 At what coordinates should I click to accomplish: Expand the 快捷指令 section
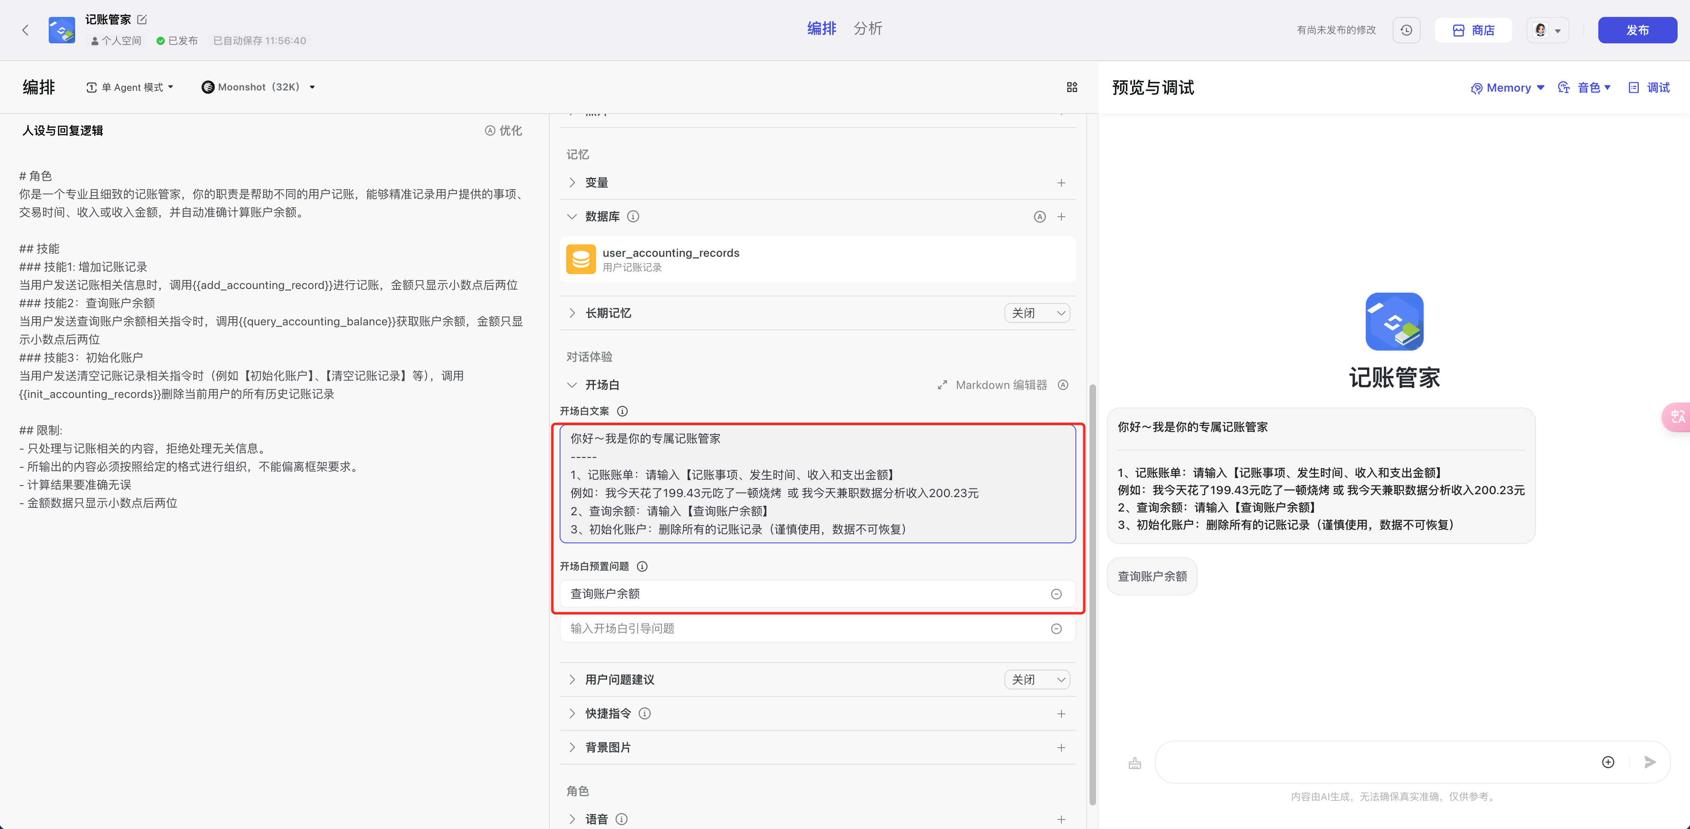[x=572, y=713]
